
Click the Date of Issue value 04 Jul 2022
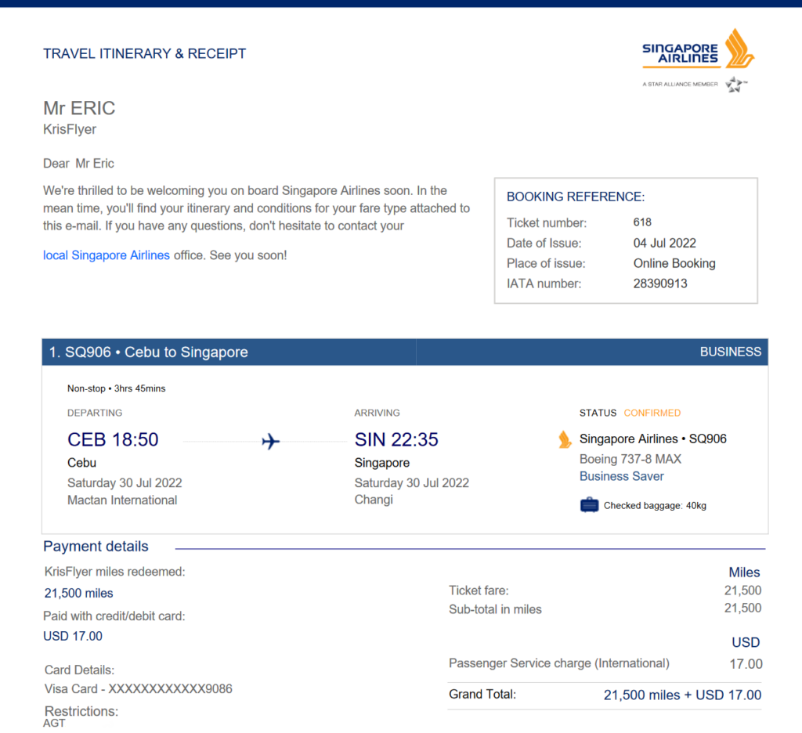[x=664, y=243]
